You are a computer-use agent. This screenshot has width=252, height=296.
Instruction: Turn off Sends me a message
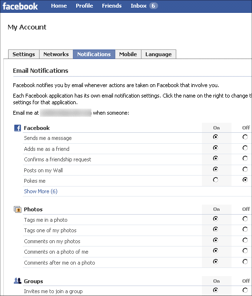(x=245, y=137)
